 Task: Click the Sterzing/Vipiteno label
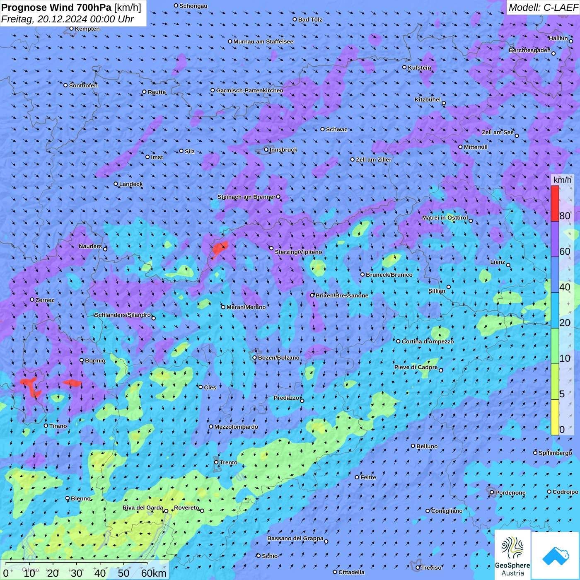(x=298, y=252)
